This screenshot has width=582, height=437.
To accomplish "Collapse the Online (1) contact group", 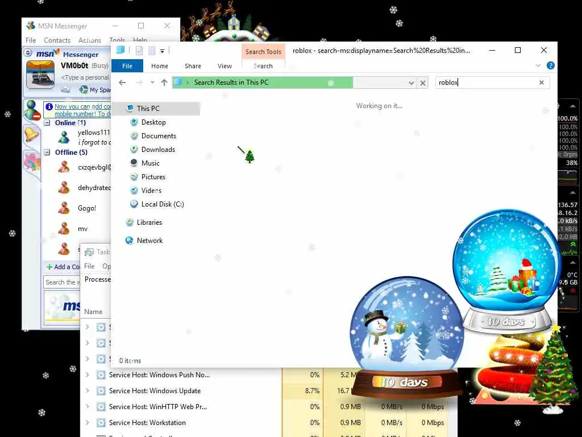I will [x=47, y=123].
